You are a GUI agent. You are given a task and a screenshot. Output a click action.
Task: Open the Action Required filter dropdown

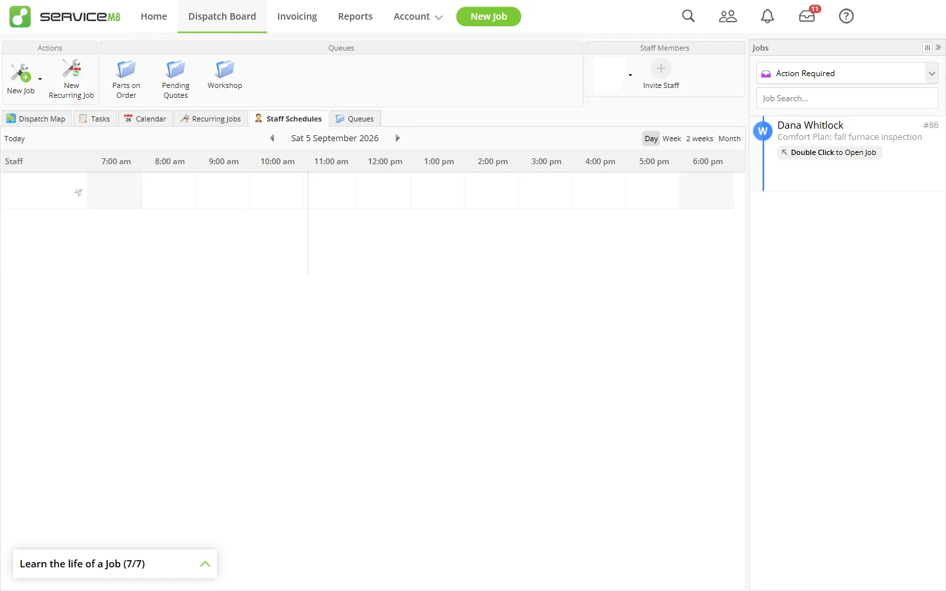932,74
